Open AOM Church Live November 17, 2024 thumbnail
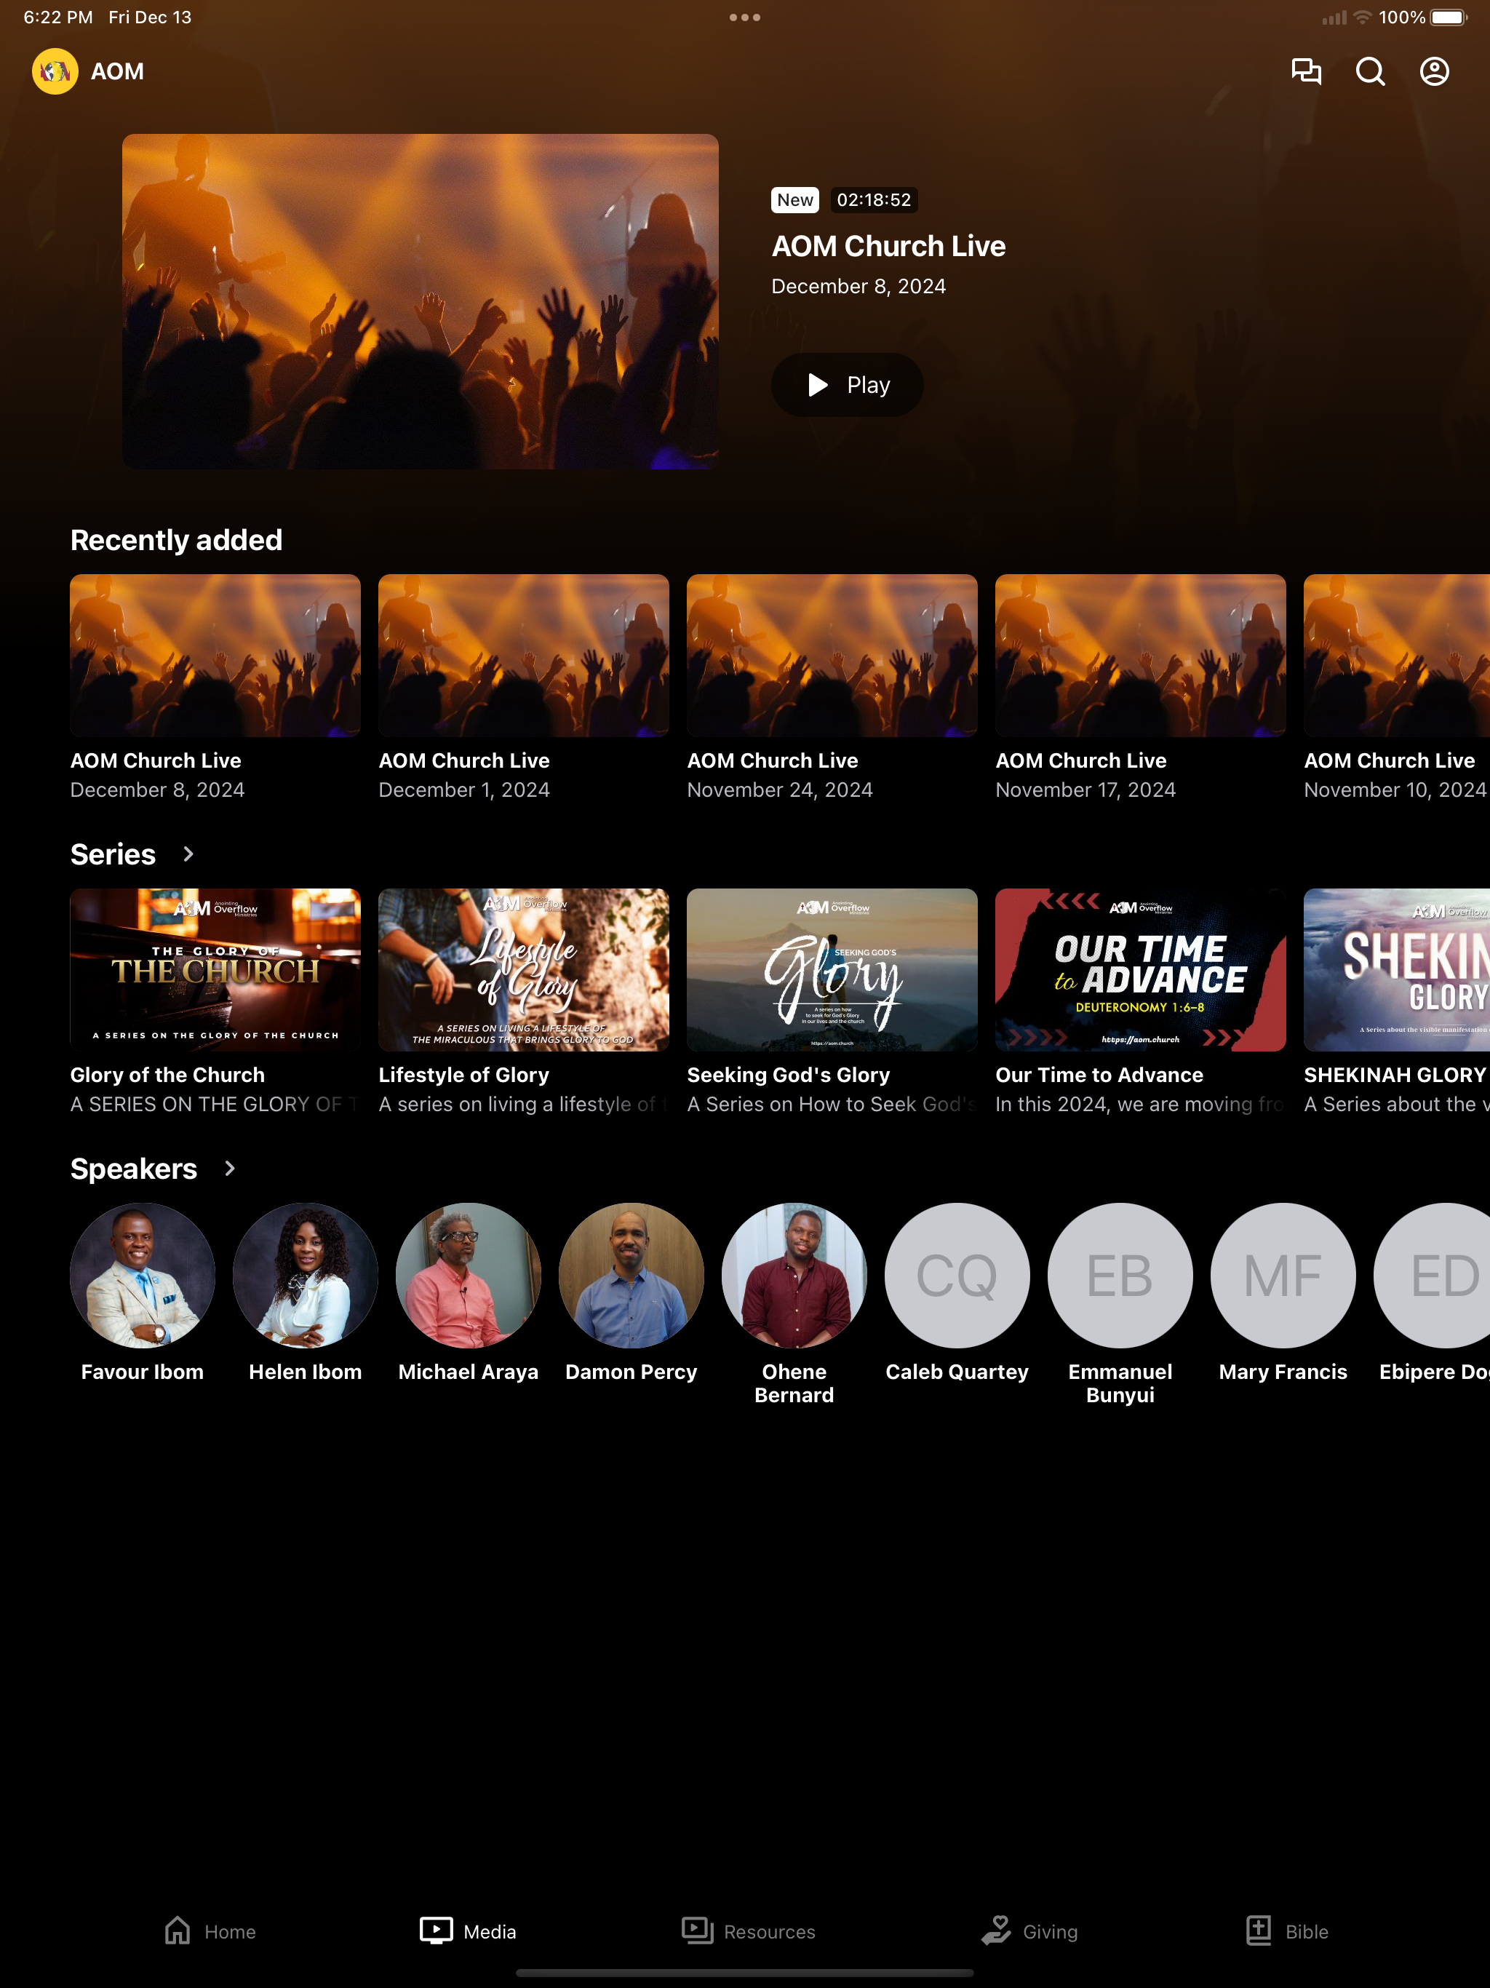 coord(1140,656)
